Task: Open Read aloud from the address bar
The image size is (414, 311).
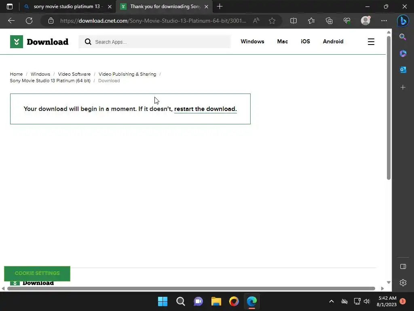Action: pyautogui.click(x=256, y=21)
